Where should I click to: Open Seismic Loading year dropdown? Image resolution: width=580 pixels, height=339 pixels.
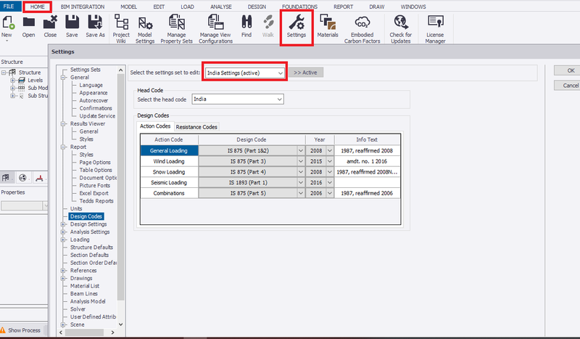(x=330, y=183)
